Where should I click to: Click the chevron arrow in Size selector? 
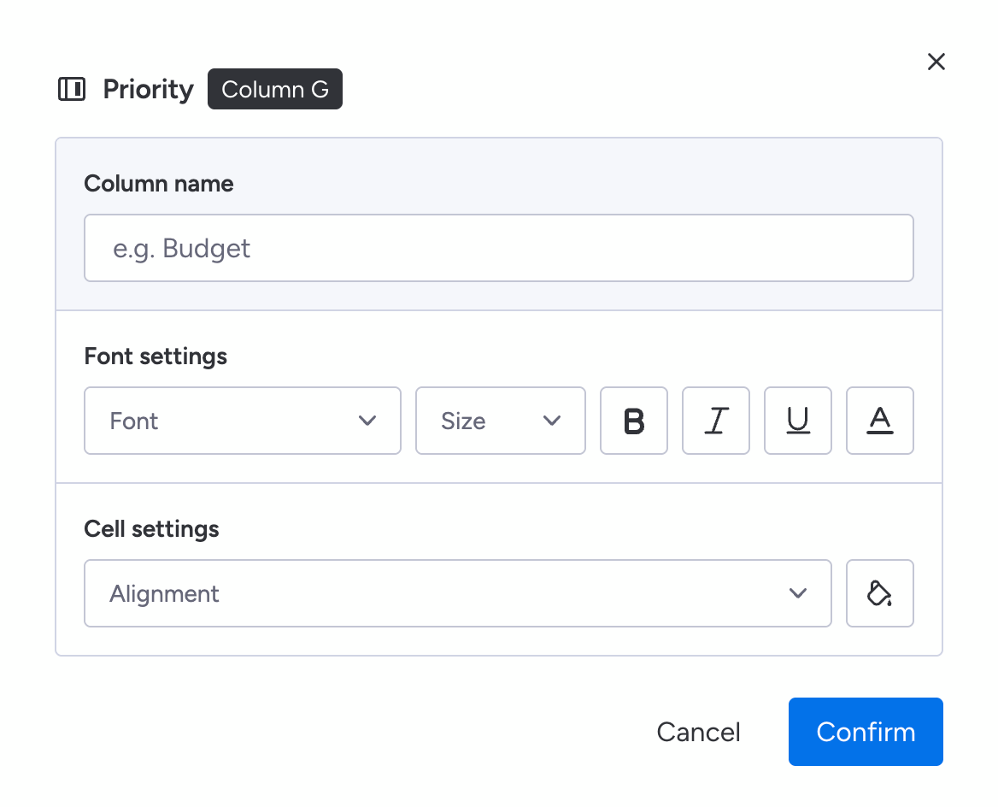click(x=552, y=421)
